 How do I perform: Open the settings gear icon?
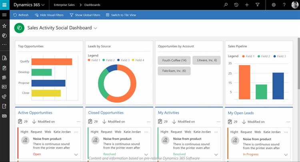(x=274, y=5)
